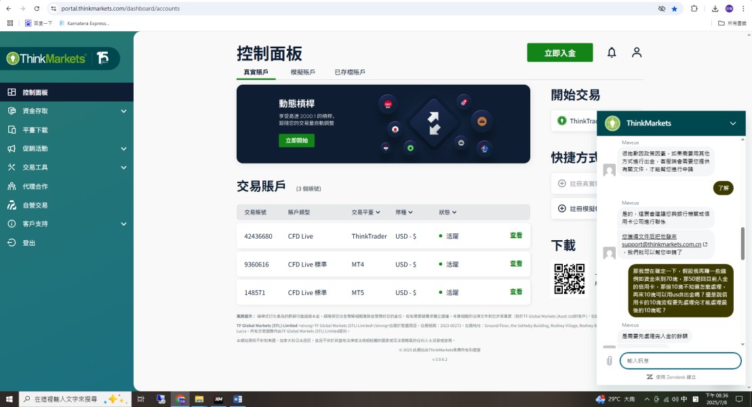
Task: Click the support@thinkmarkets.com.cn email link
Action: point(661,244)
